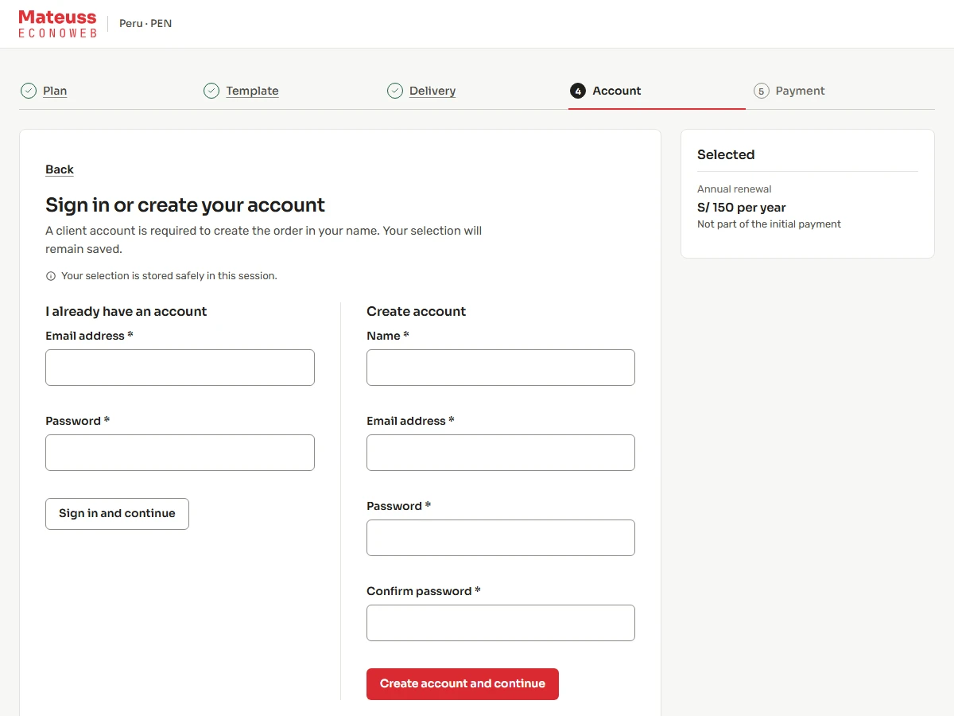Click 'Not part of the initial payment' note
Image resolution: width=954 pixels, height=716 pixels.
769,224
